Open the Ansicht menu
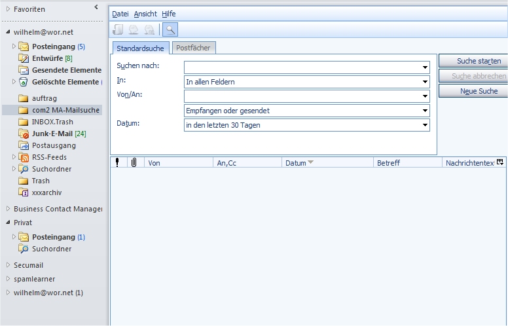Viewport: 508px width, 326px height. pos(145,14)
